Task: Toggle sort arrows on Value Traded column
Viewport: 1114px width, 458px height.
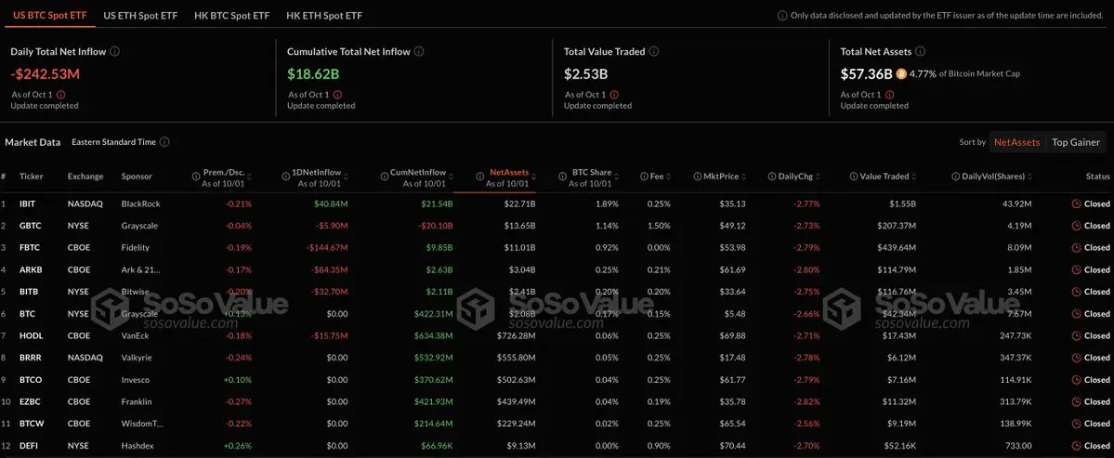Action: pos(914,177)
